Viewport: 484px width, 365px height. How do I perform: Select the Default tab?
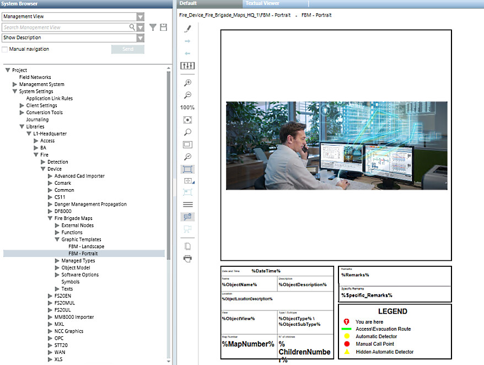pyautogui.click(x=188, y=3)
